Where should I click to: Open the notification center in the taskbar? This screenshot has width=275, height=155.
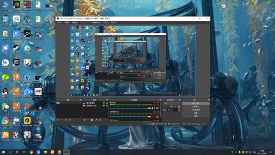tap(270, 152)
